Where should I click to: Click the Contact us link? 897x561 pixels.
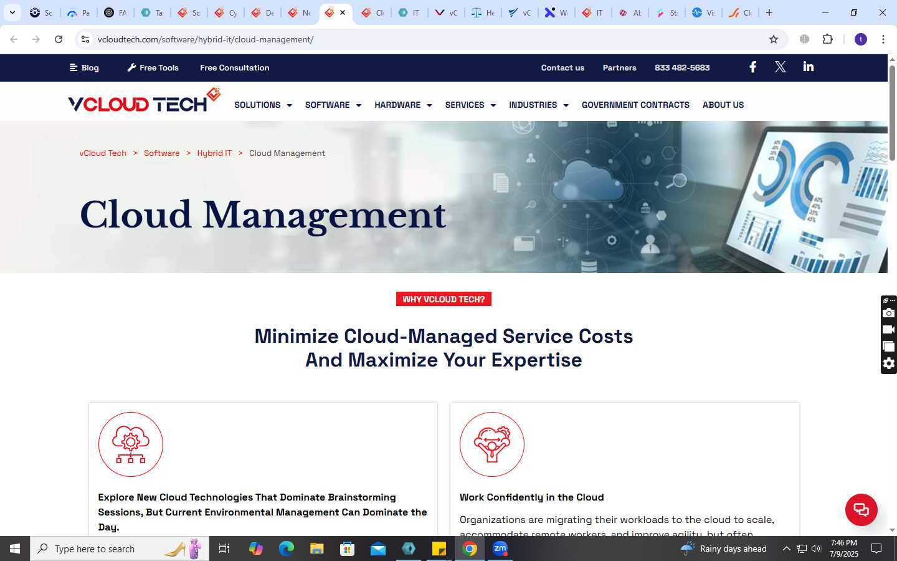(562, 67)
